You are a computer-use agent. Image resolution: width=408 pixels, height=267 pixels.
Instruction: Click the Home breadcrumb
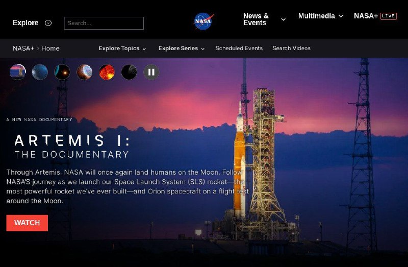(x=50, y=48)
